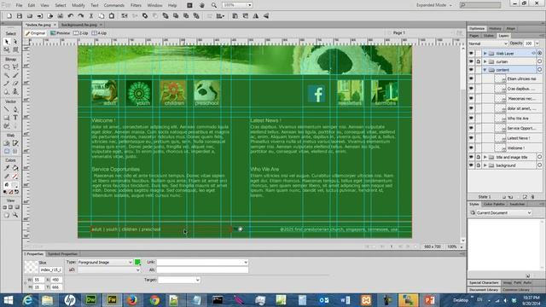Open the Link dropdown in Properties

[246, 262]
